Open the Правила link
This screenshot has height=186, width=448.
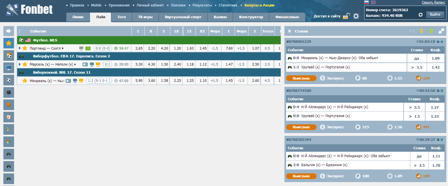pyautogui.click(x=77, y=5)
